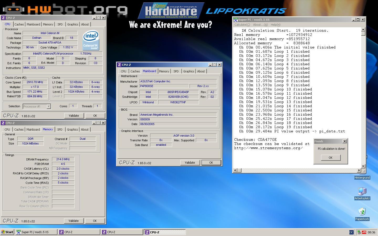Screen dimensions: 378x236
Task: Click the Core Speed 2910.78 MHz field
Action: pos(35,82)
